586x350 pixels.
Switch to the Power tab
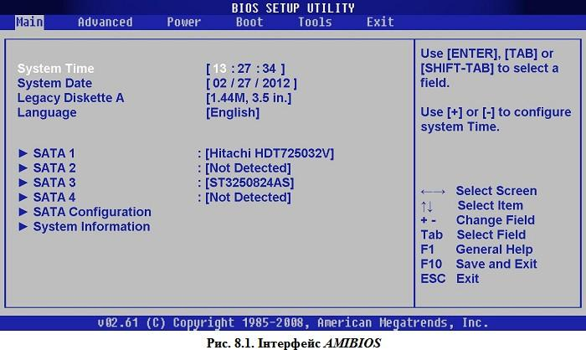pyautogui.click(x=183, y=22)
